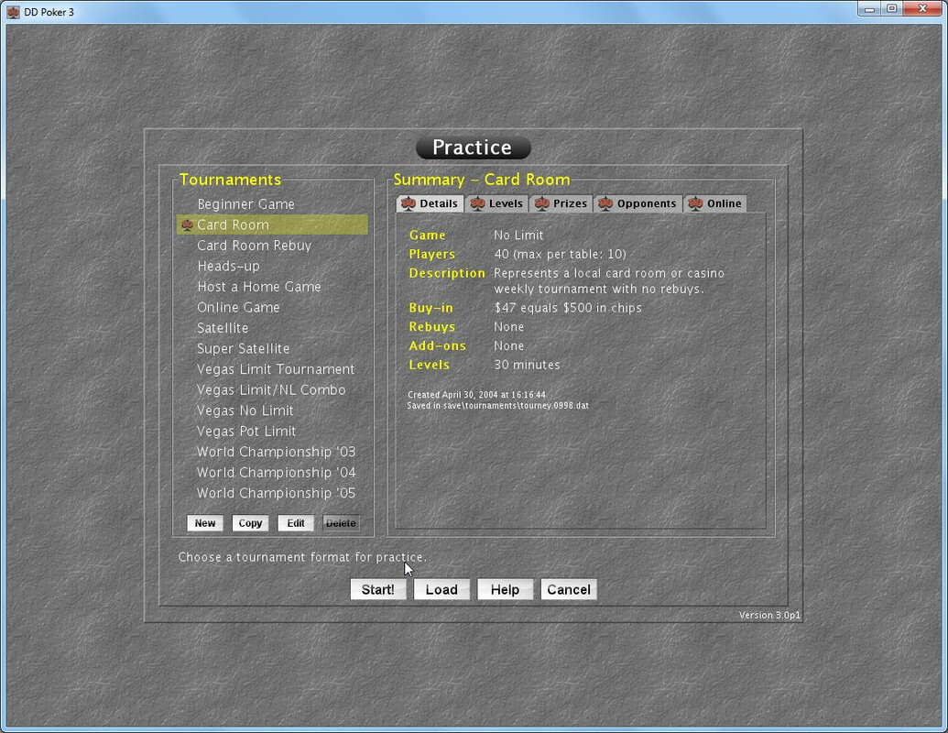Image resolution: width=948 pixels, height=733 pixels.
Task: Start the practice tournament
Action: 378,590
